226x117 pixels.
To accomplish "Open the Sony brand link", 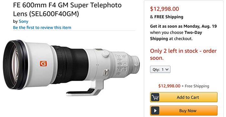I will 24,22.
